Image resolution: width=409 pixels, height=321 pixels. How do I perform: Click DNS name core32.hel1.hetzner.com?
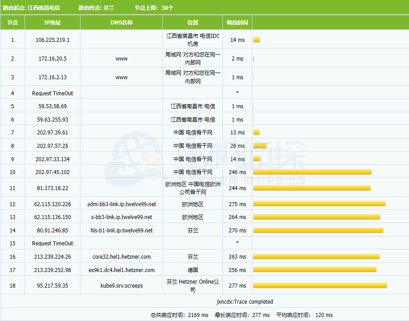(121, 257)
